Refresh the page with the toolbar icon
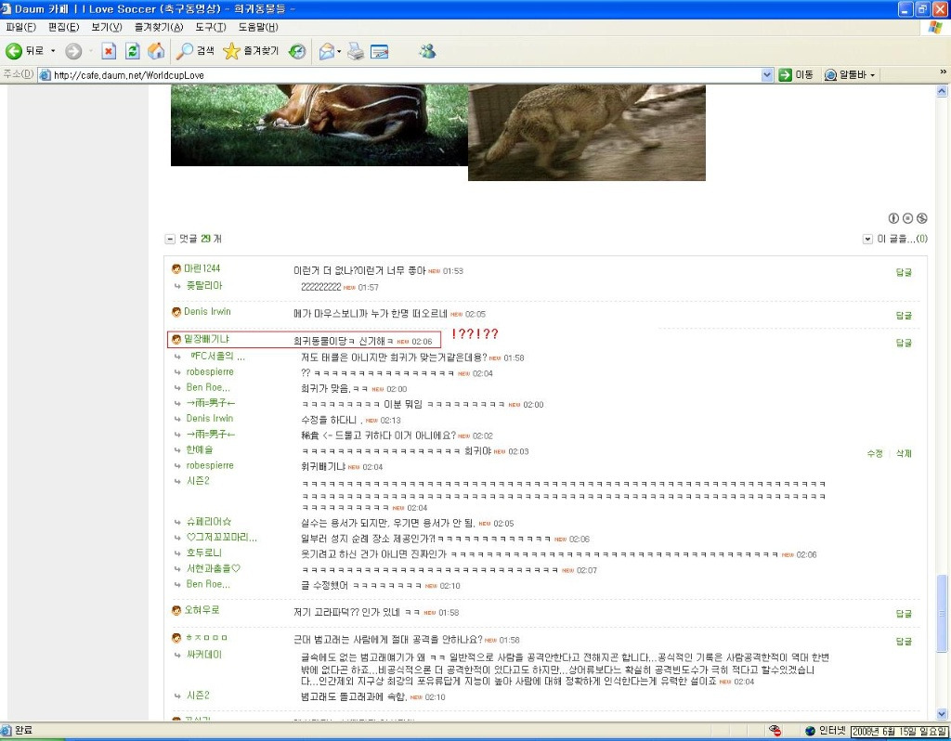The height and width of the screenshot is (741, 951). click(133, 51)
